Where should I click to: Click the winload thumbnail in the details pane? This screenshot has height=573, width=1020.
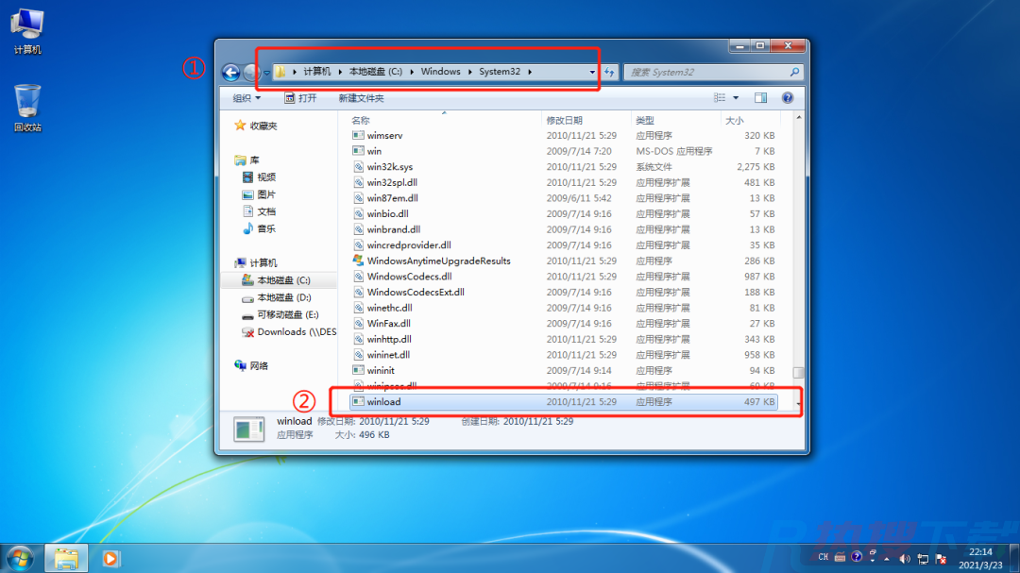tap(248, 429)
